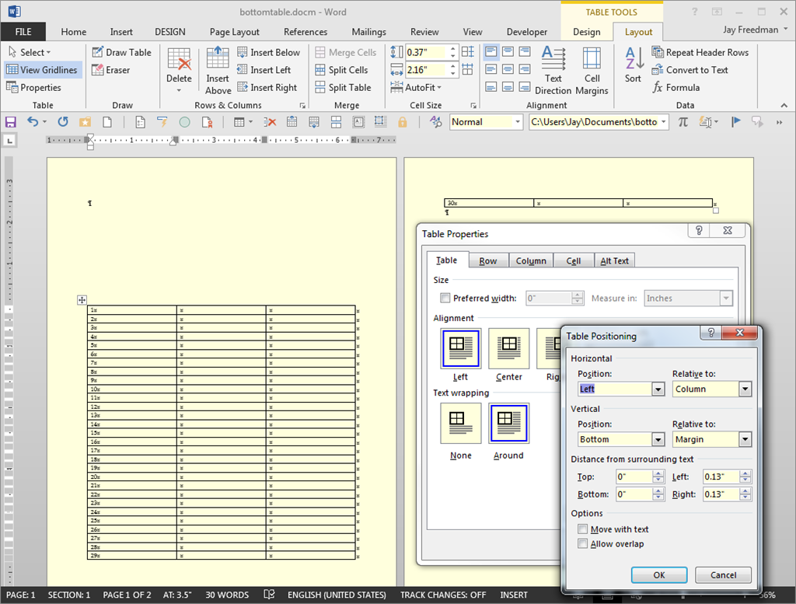
Task: Increase row height spinner in ribbon
Action: tap(453, 49)
